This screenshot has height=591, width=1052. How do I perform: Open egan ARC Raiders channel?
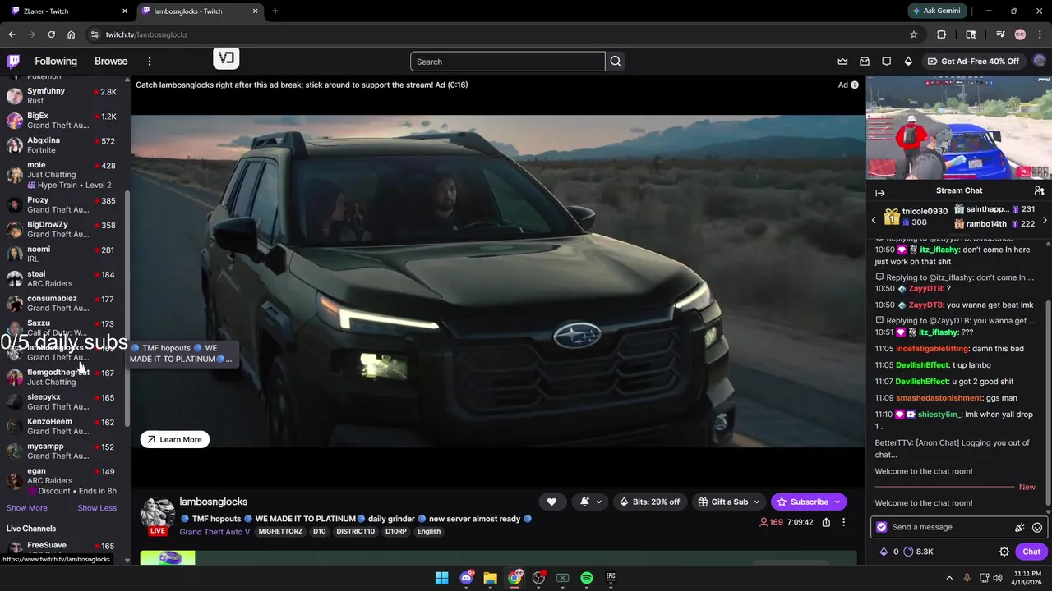pos(64,481)
